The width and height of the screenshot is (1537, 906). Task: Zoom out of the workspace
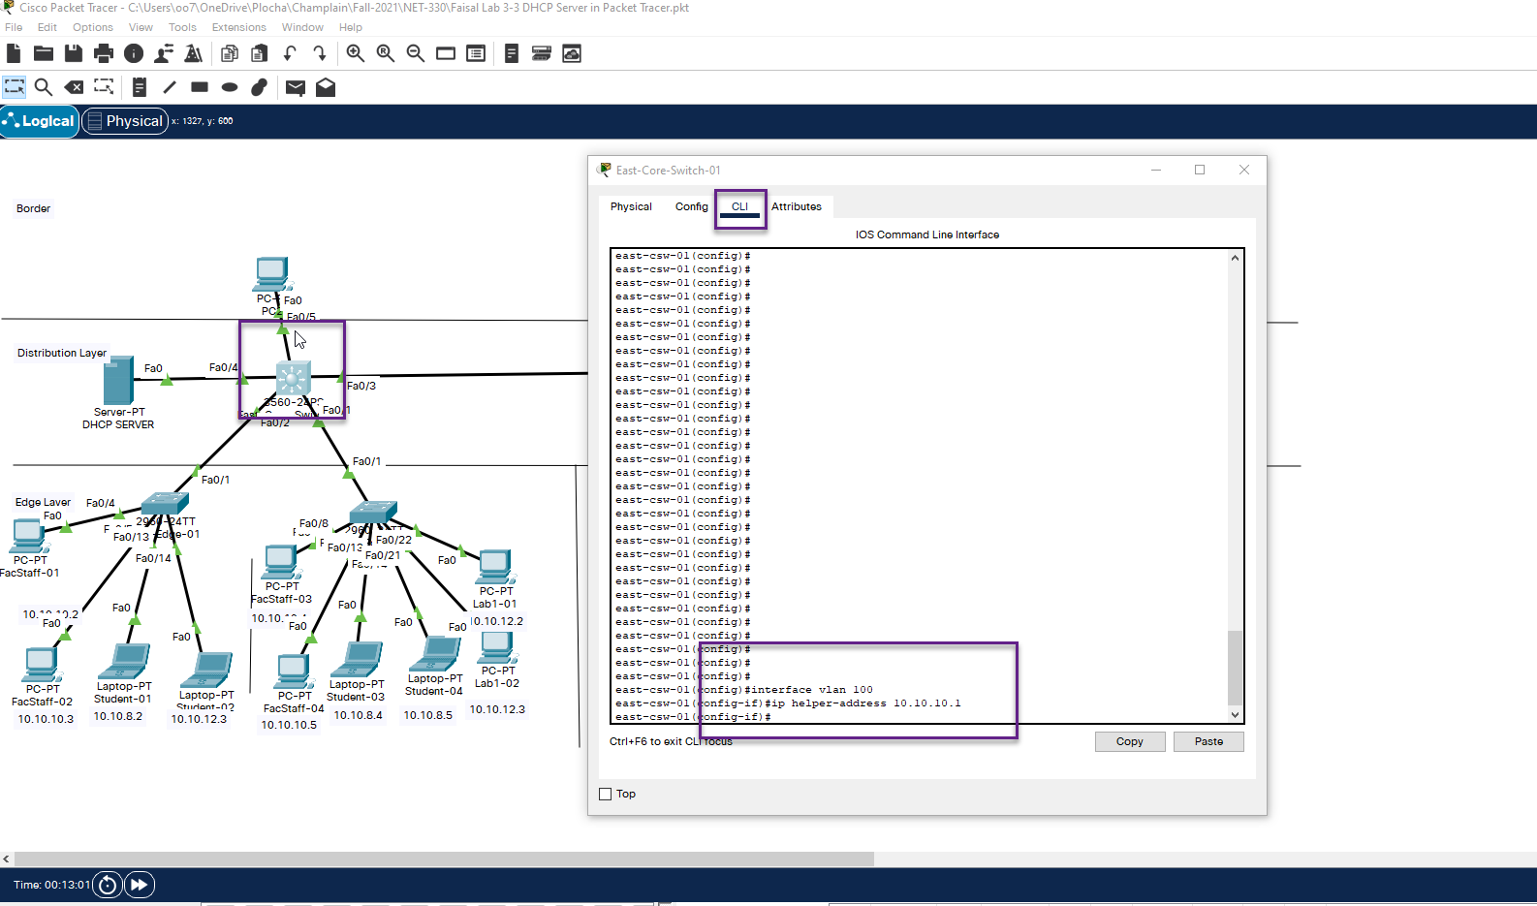click(416, 53)
